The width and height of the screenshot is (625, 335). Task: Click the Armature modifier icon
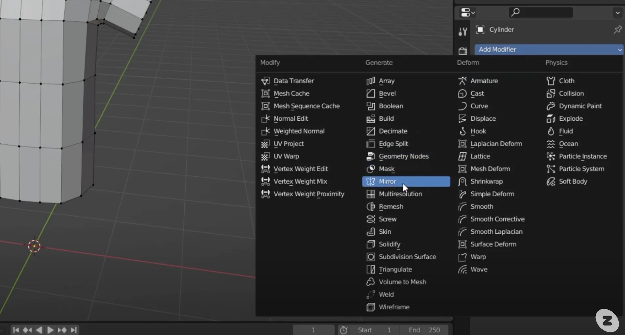point(462,81)
